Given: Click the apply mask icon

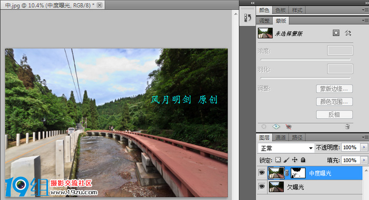Looking at the screenshot, I should [276, 127].
